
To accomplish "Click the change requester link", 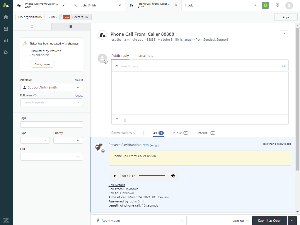I will click(186, 40).
